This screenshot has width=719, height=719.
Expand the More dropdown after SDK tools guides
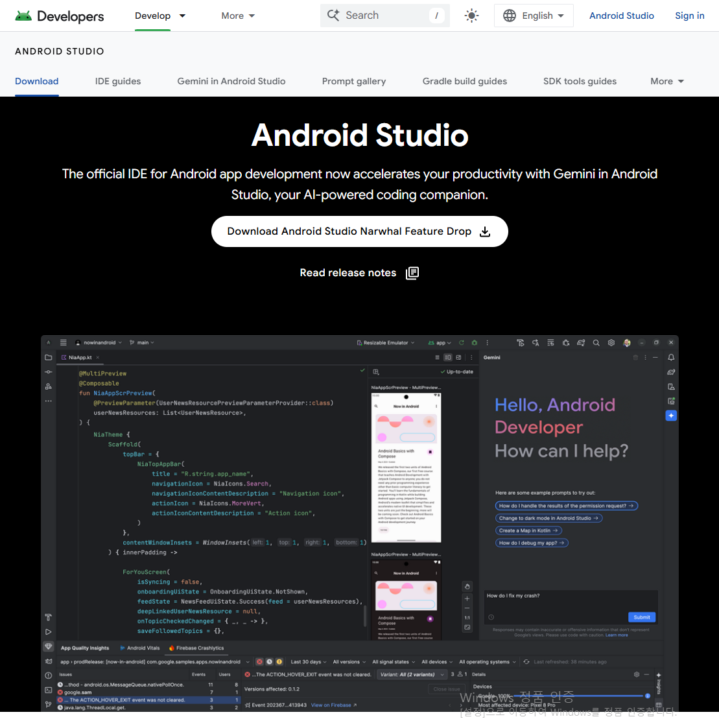coord(667,81)
